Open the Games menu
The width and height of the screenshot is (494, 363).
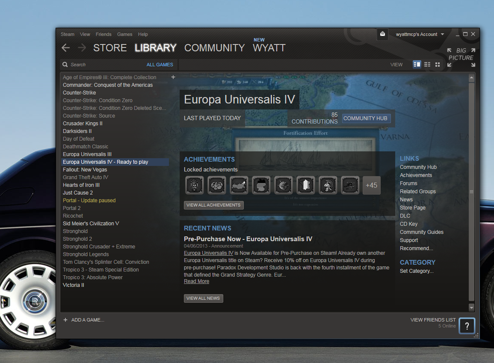(124, 34)
